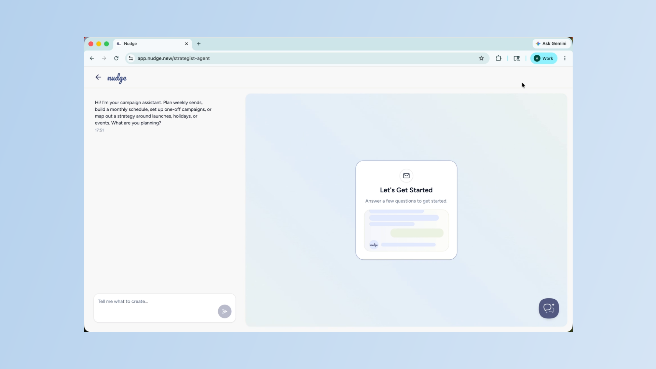Click the 'Let's Get Started' heading
Screen dimensions: 656x369
(406, 190)
